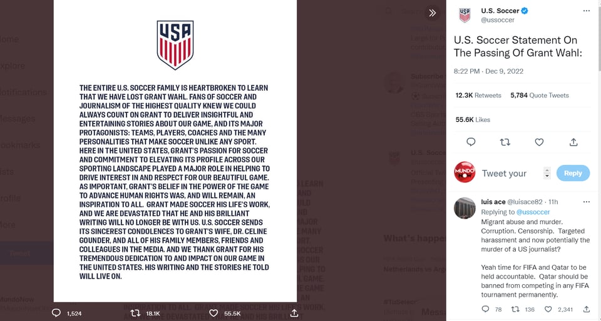This screenshot has width=601, height=321.
Task: Click the comment icon showing 1,524 below the image
Action: coord(56,313)
